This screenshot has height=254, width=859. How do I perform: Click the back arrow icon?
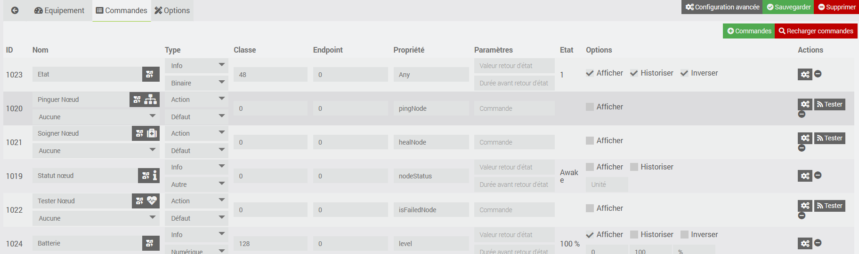point(15,10)
